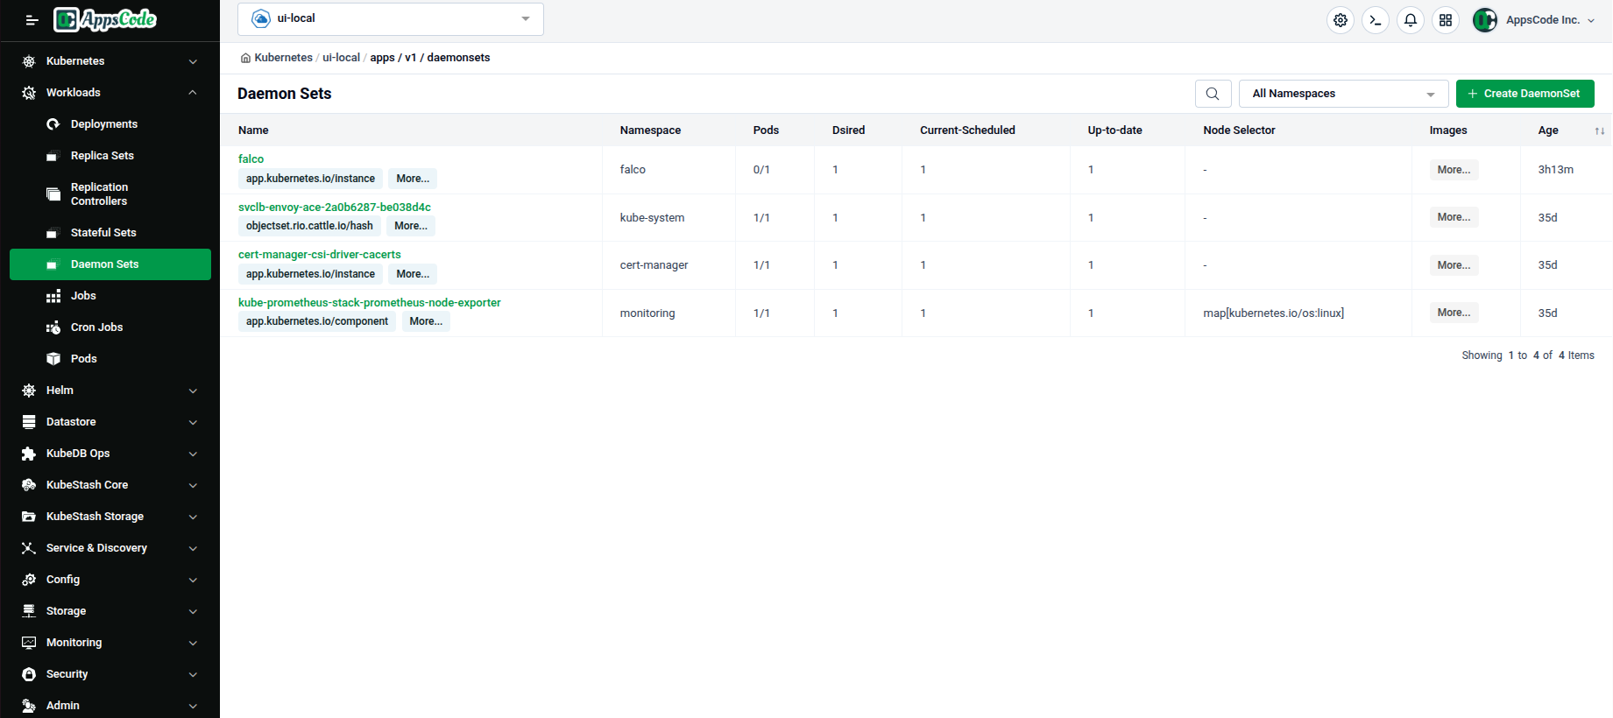This screenshot has width=1613, height=718.
Task: Click the Replica Sets icon
Action: pyautogui.click(x=53, y=156)
